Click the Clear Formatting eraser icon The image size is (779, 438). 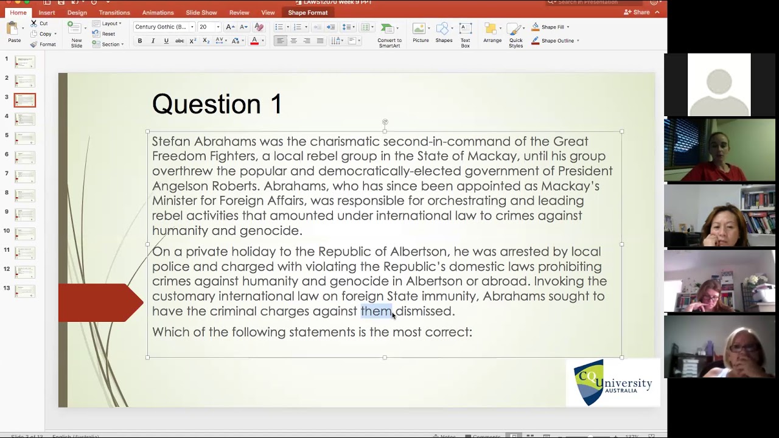pos(259,27)
